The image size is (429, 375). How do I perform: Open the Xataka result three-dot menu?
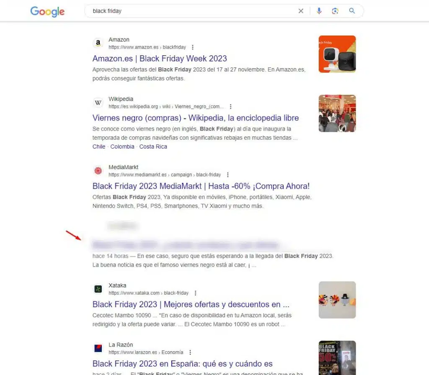pos(195,293)
